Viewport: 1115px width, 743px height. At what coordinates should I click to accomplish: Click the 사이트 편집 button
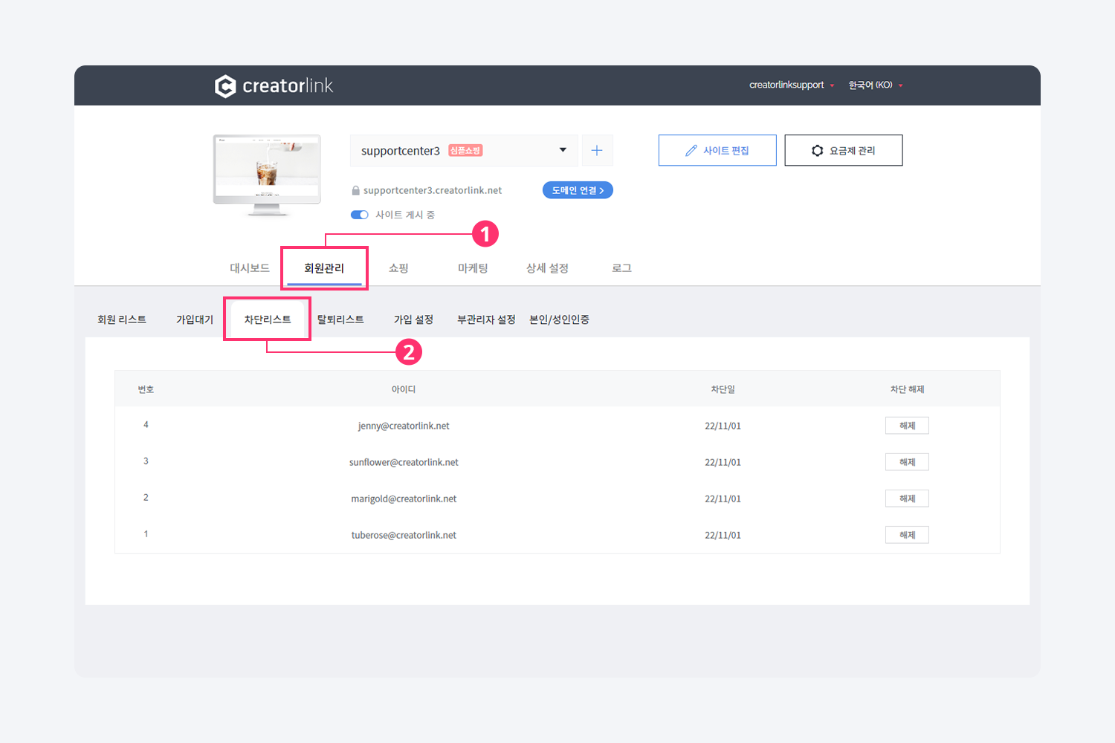click(717, 150)
